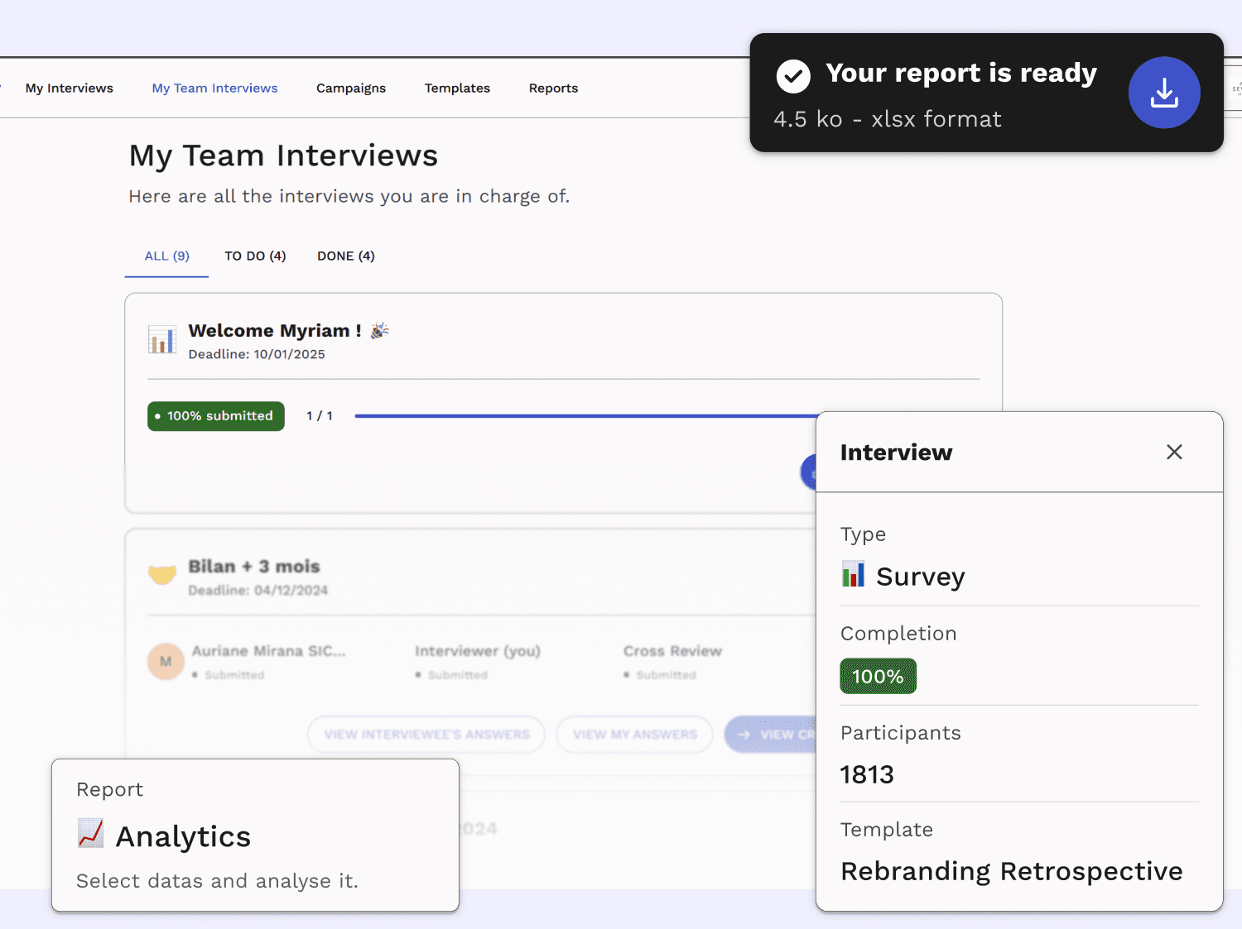Screen dimensions: 1242x929
Task: Open the My Team Interviews tab
Action: point(214,88)
